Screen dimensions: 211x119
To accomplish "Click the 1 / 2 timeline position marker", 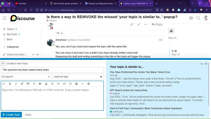I will [174, 51].
